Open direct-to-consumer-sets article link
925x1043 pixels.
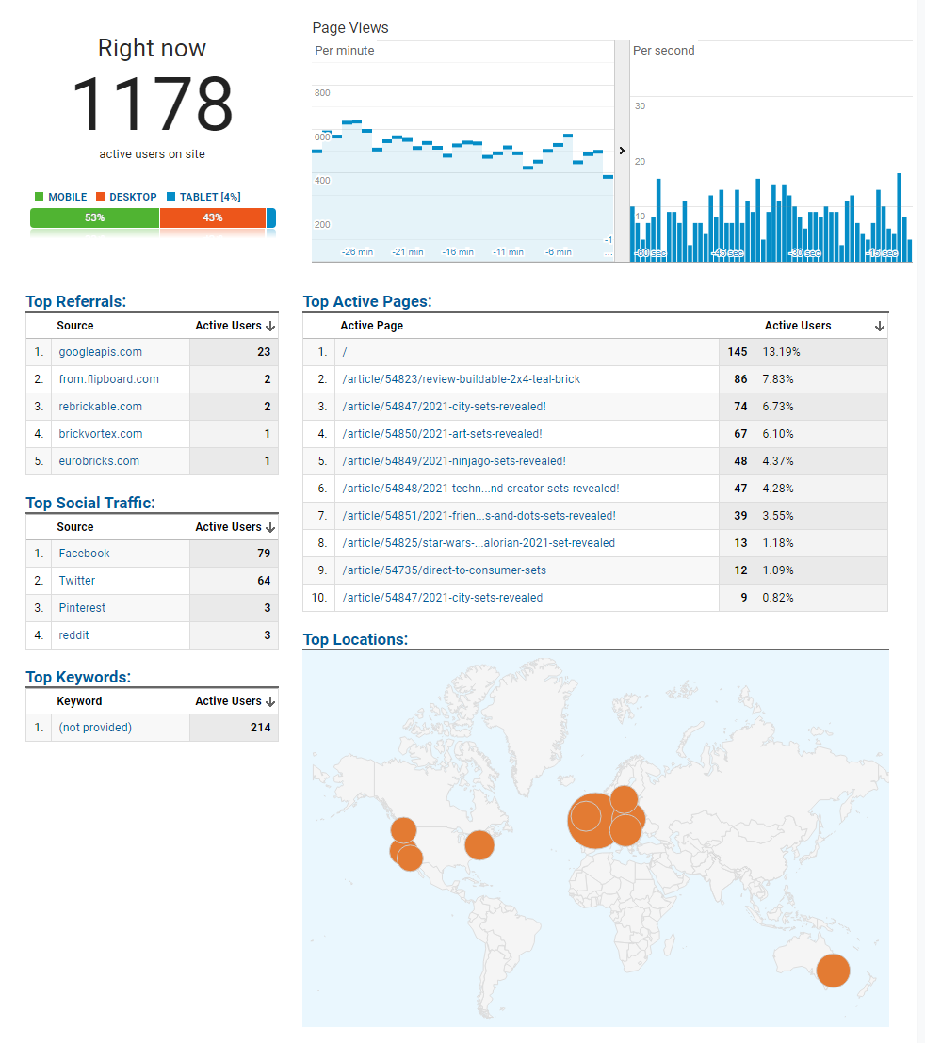click(444, 570)
